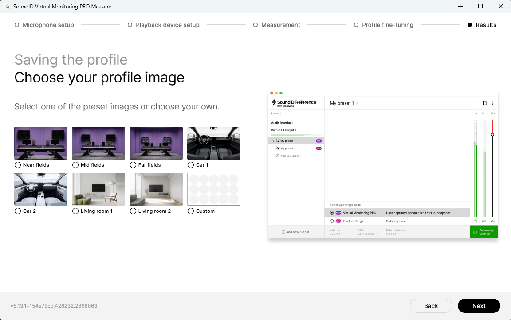Screen dimensions: 511x320
Task: Click the Next button
Action: (x=479, y=306)
